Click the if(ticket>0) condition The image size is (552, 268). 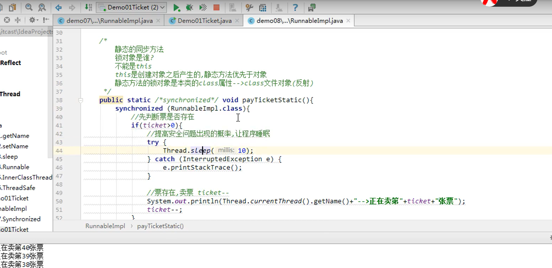(157, 125)
